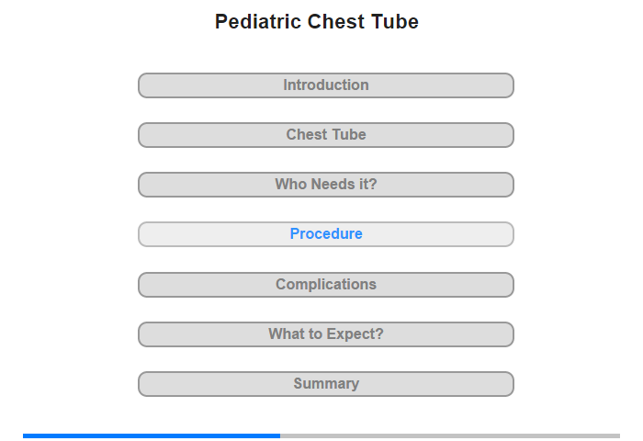Select the Who Needs it? button
This screenshot has height=441, width=643.
pyautogui.click(x=325, y=185)
